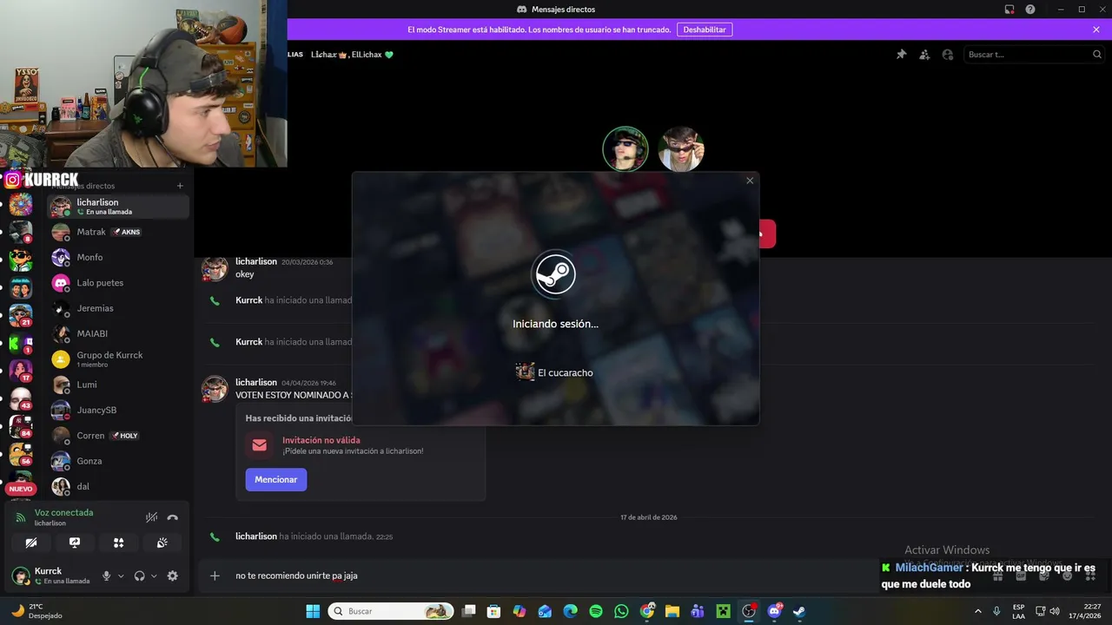Screen dimensions: 1112x625
Task: Open Steam from the taskbar
Action: [799, 611]
